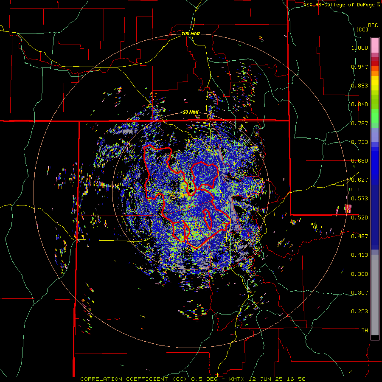382x382 pixels.
Task: Click the 100 NMI range ring label
Action: click(x=191, y=34)
